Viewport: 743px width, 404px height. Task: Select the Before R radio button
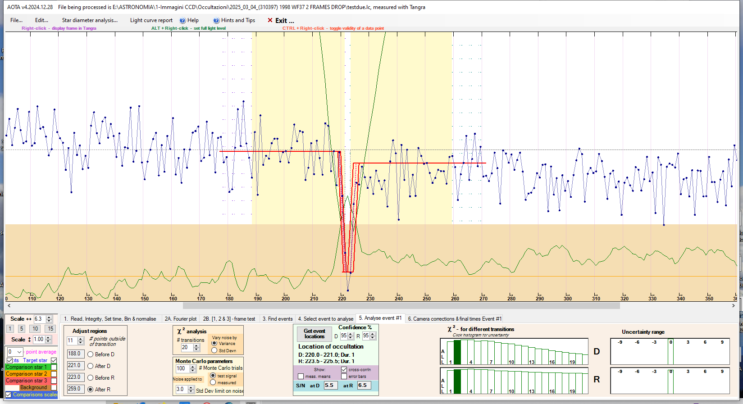(x=90, y=378)
